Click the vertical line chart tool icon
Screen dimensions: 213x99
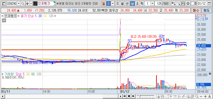(179, 96)
